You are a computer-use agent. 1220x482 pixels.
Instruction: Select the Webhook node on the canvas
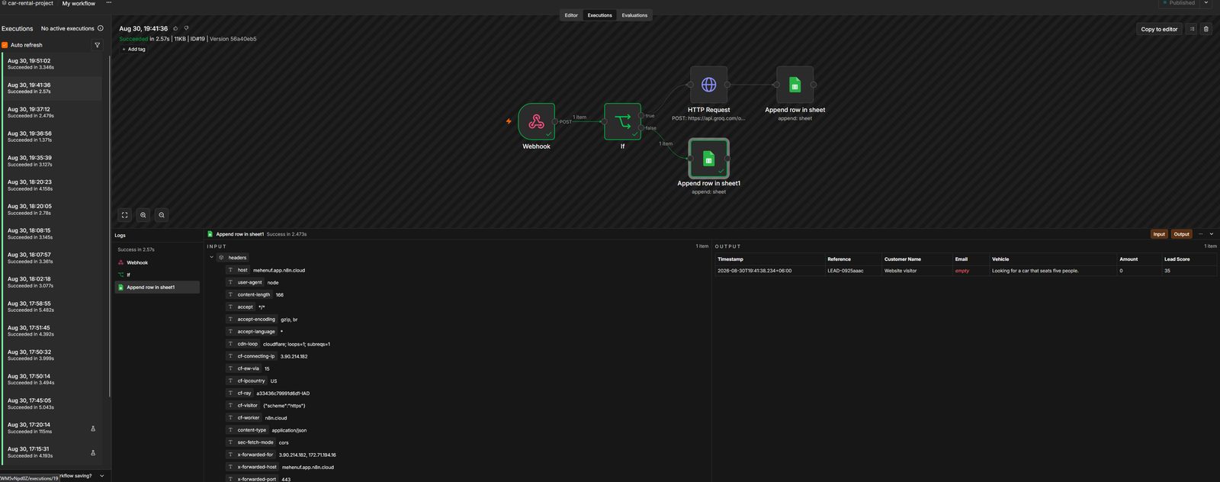pos(537,122)
